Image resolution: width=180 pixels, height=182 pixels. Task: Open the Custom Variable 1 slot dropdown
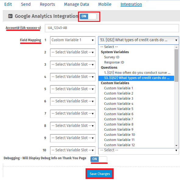pyautogui.click(x=73, y=40)
